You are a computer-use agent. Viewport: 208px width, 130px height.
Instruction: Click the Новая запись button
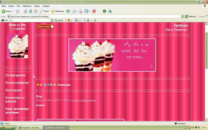[x=46, y=27]
